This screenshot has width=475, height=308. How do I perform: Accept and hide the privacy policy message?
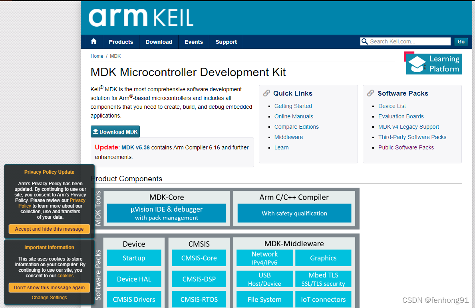click(x=49, y=229)
